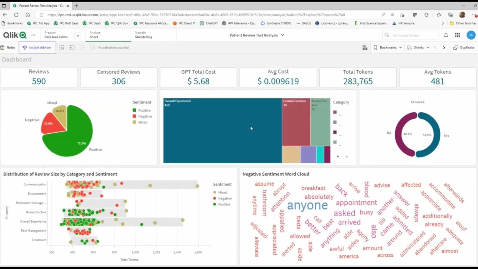
Task: Open the Synthesia STUDIO bookmark
Action: [276, 23]
